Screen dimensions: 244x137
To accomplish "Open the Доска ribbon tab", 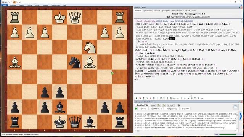I will click(x=30, y=5).
